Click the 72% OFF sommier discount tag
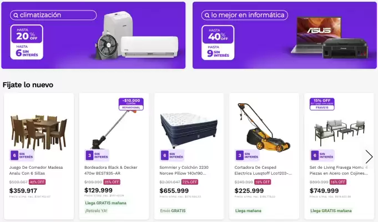The image size is (378, 222). [x=190, y=182]
